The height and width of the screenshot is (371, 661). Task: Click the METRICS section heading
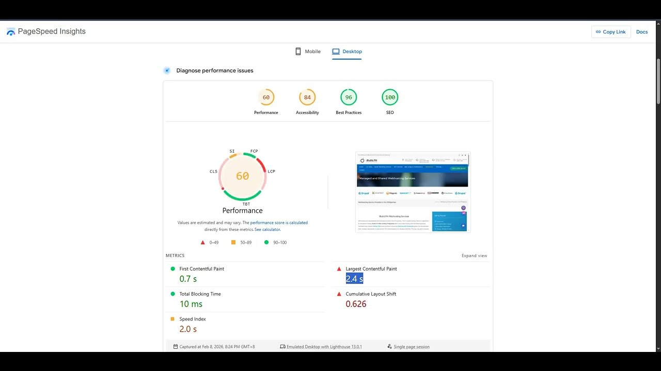coord(175,256)
